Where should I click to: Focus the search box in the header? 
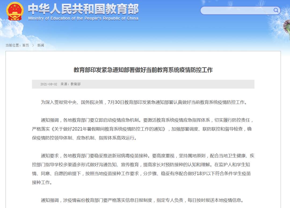click(236, 10)
